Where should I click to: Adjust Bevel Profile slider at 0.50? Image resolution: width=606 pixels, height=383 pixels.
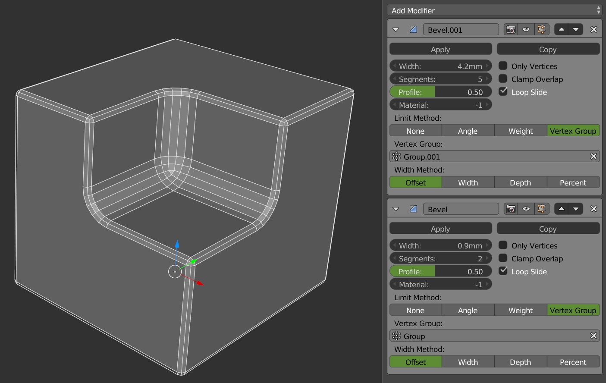coord(440,271)
